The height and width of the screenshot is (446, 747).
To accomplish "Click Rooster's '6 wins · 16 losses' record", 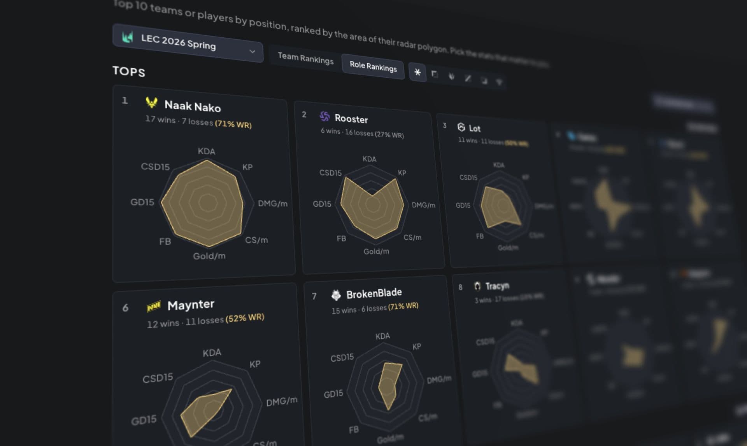I will [x=347, y=132].
